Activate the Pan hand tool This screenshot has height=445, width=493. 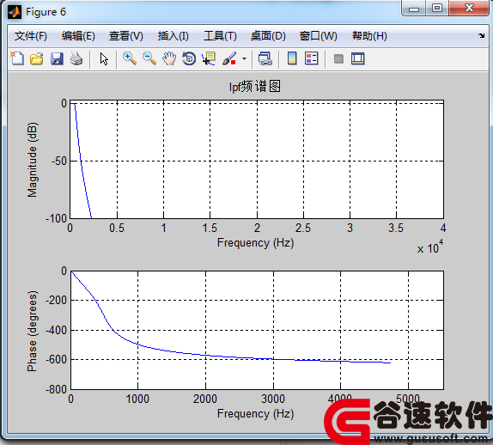pos(169,58)
